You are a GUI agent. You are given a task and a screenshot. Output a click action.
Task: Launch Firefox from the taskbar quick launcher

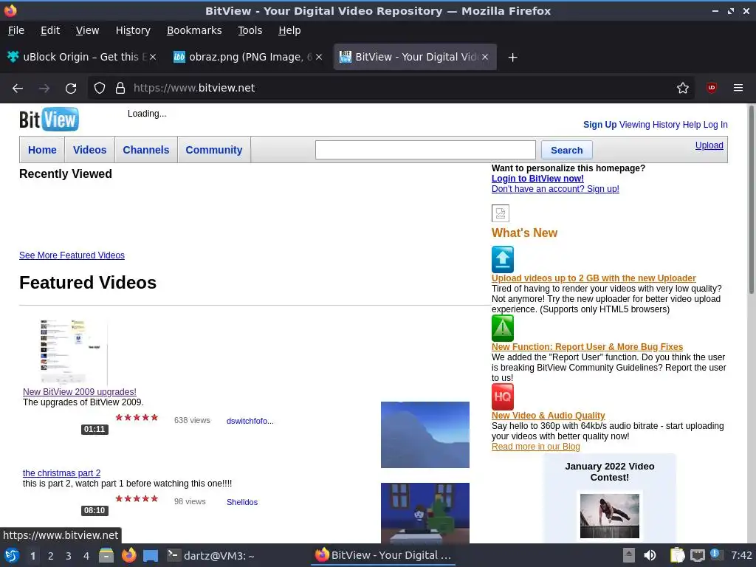pyautogui.click(x=128, y=555)
